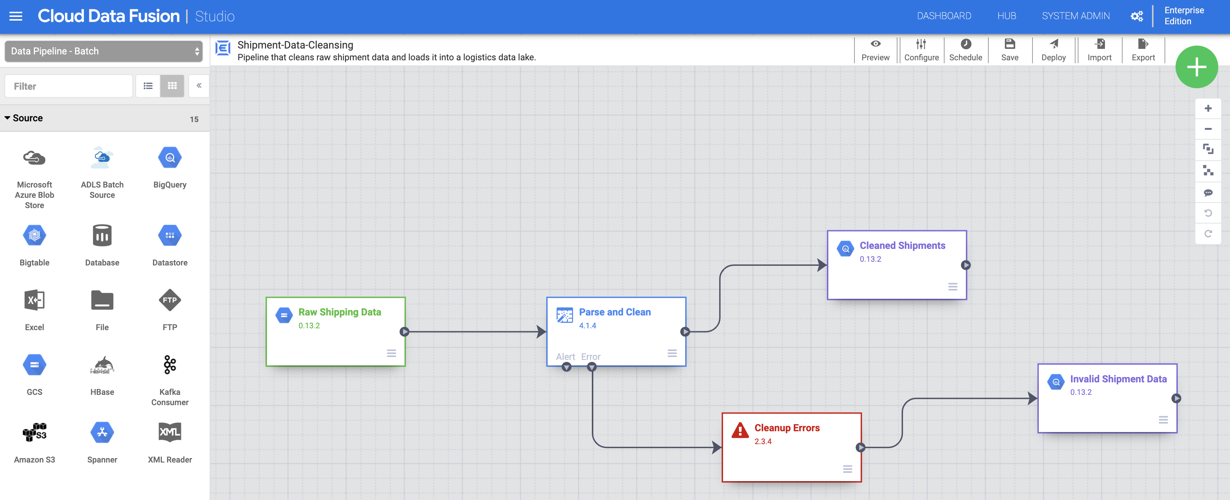Screen dimensions: 1230x500
Task: Open the Parse and Clean node menu
Action: coord(672,353)
